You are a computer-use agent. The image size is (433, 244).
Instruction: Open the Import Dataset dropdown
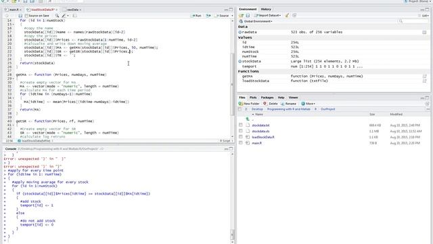(268, 16)
